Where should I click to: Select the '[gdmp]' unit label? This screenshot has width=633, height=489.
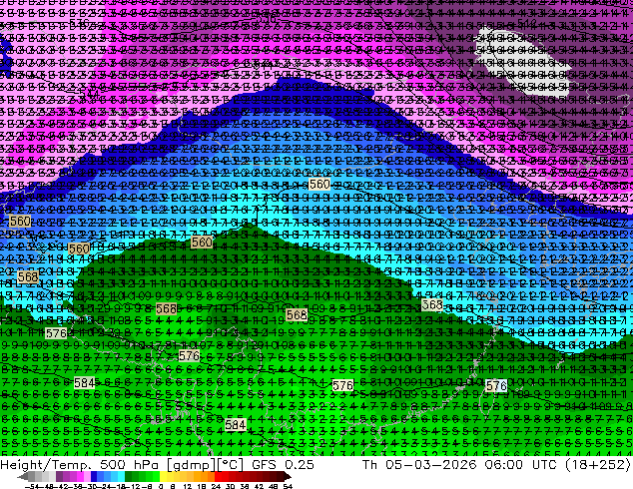192,465
